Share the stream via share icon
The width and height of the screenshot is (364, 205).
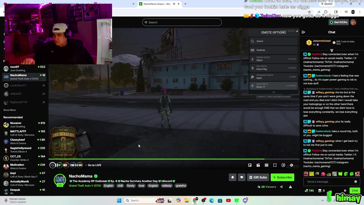281,187
